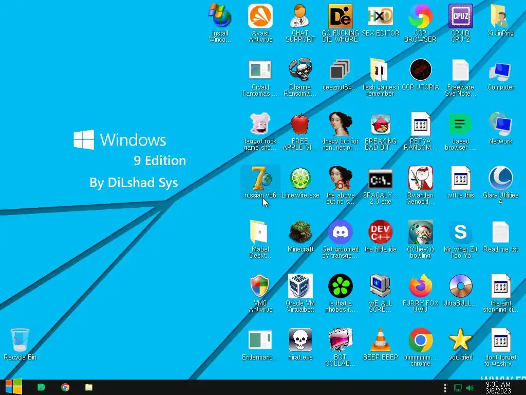The image size is (526, 395).
Task: Launch FURRY FOX UWU Firefox icon
Action: (x=420, y=294)
